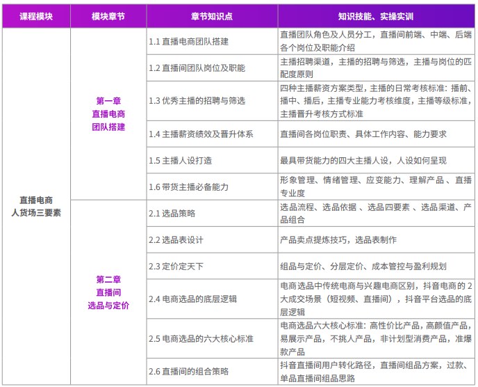478x387 pixels.
Task: Click the 知识技能、实操实训 column header
Action: pyautogui.click(x=376, y=16)
